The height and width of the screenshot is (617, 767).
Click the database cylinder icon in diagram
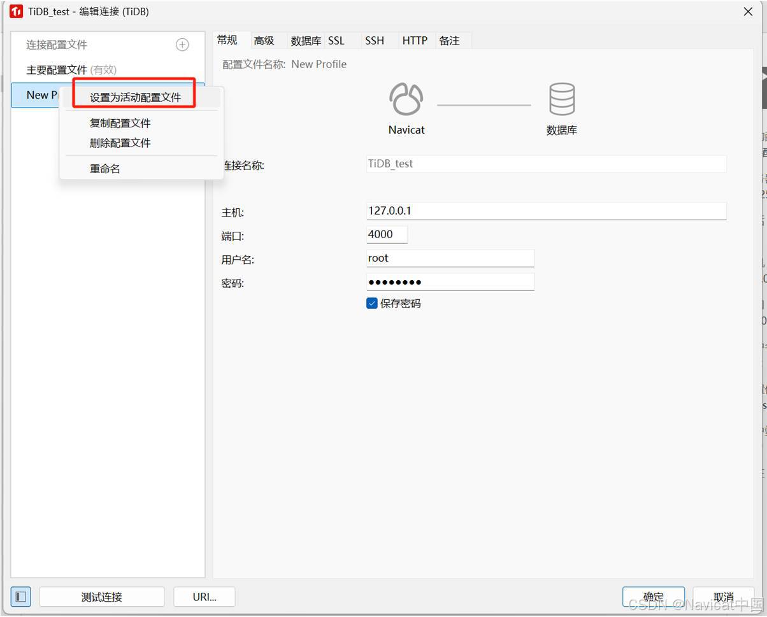tap(562, 99)
